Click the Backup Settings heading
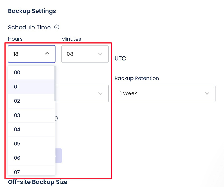The height and width of the screenshot is (187, 224). click(32, 11)
